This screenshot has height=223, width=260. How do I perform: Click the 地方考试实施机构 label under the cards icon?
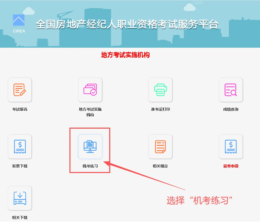(90, 112)
